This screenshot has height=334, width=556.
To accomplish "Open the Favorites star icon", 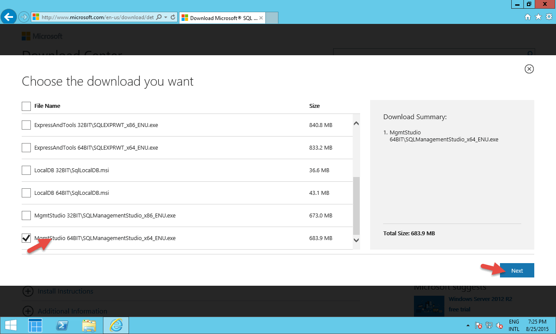I will [x=539, y=17].
